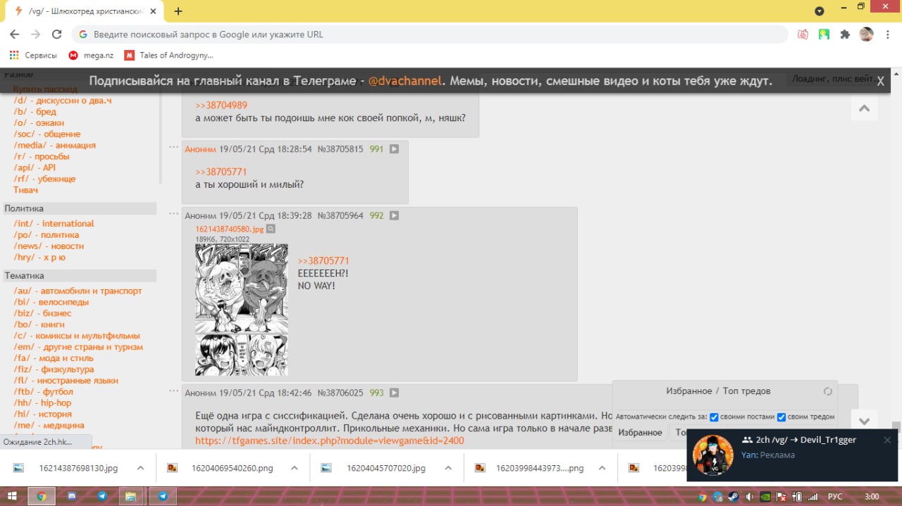
Task: Focus the Google search address bar
Action: pyautogui.click(x=430, y=34)
